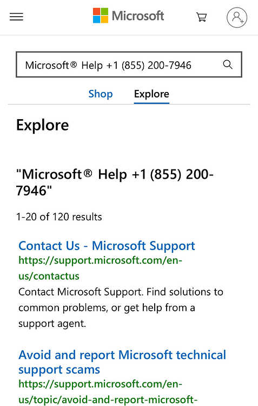Click the sign-in account icon
The height and width of the screenshot is (406, 258).
click(237, 17)
